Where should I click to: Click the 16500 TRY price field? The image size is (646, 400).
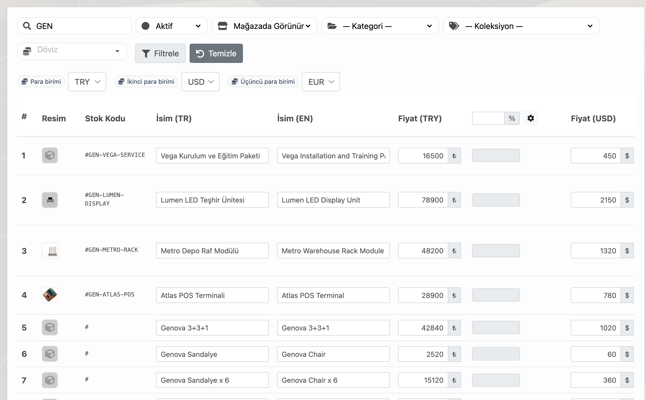click(x=423, y=156)
